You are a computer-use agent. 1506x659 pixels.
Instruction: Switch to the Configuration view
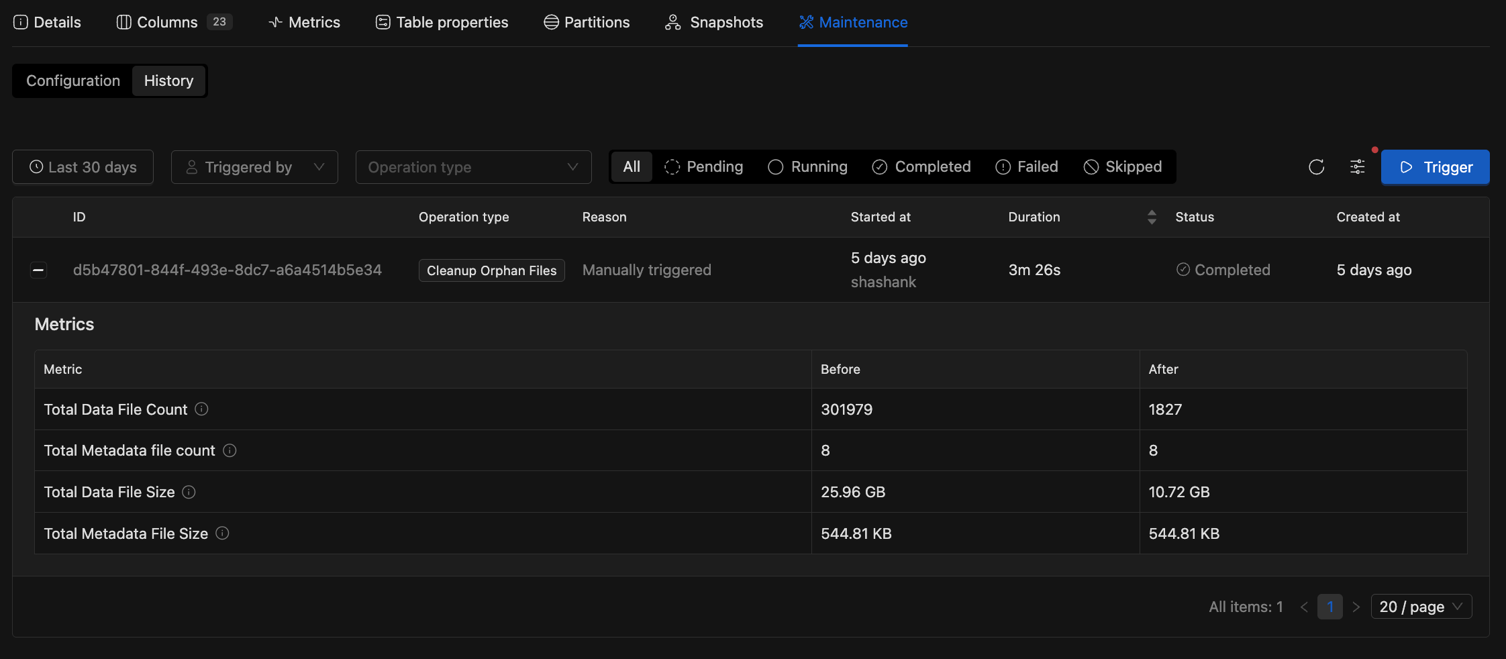[x=73, y=81]
